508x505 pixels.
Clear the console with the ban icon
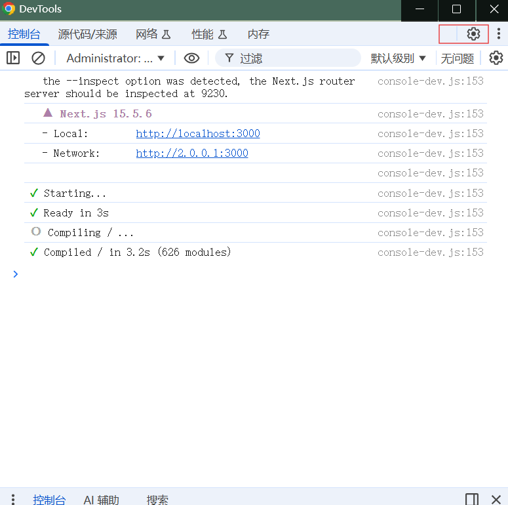[x=39, y=58]
